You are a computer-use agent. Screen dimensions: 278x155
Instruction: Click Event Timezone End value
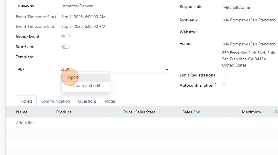(83, 26)
